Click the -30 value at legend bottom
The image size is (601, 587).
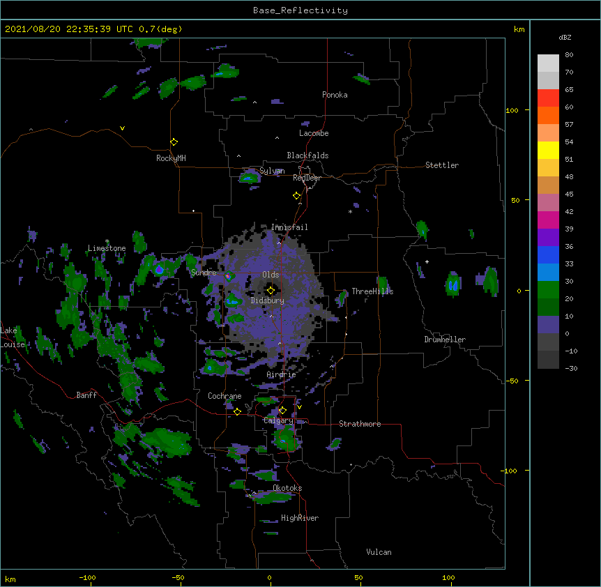tap(571, 369)
